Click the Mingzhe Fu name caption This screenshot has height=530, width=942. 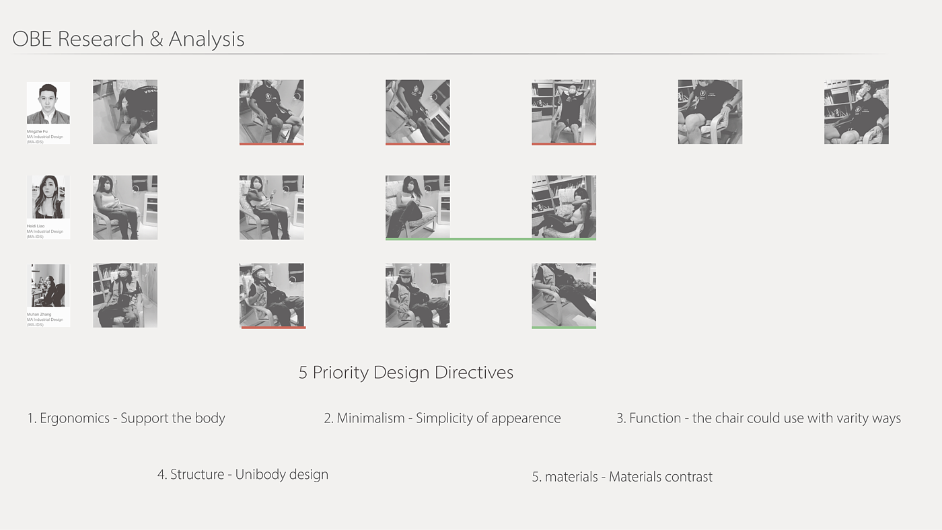click(x=37, y=131)
